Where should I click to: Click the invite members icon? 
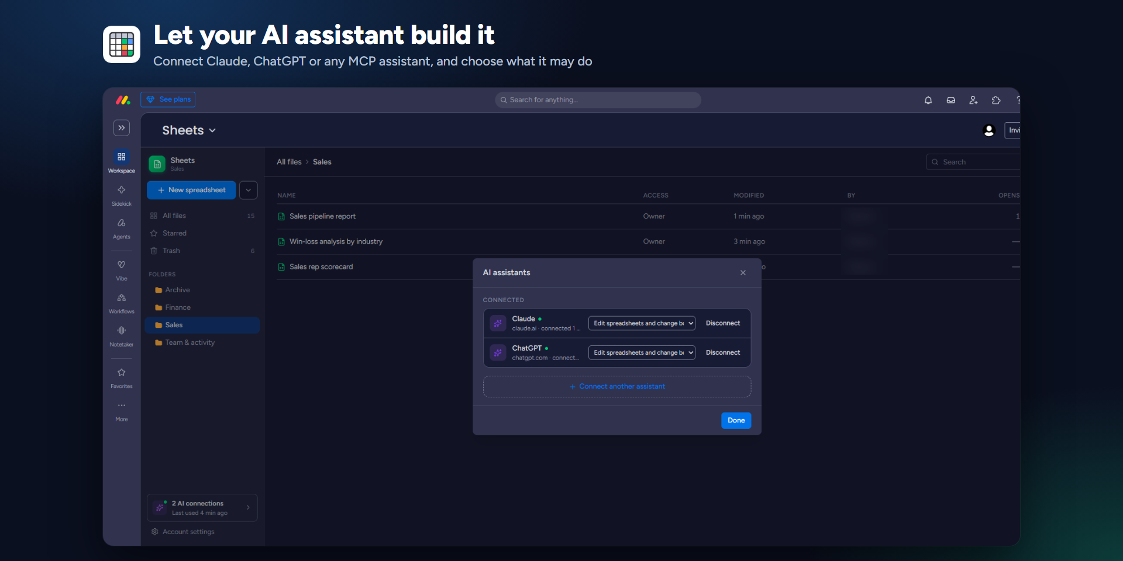973,100
